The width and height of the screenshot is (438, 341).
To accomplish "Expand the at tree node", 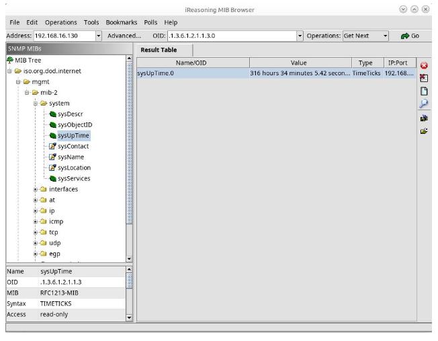I will click(36, 200).
